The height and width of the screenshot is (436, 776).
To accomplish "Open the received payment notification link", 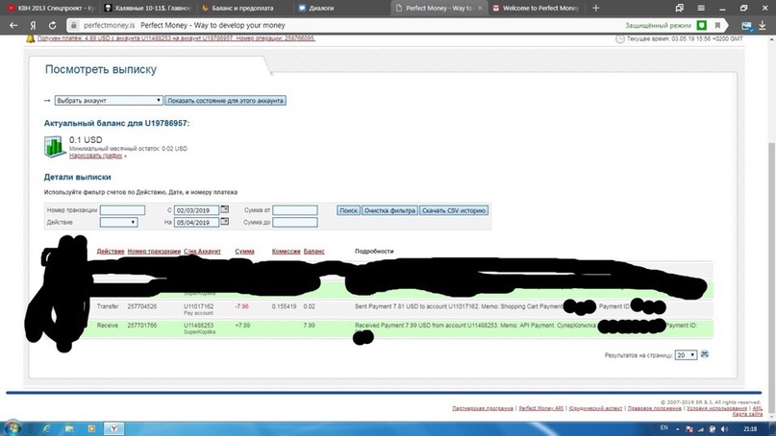I will (x=176, y=38).
